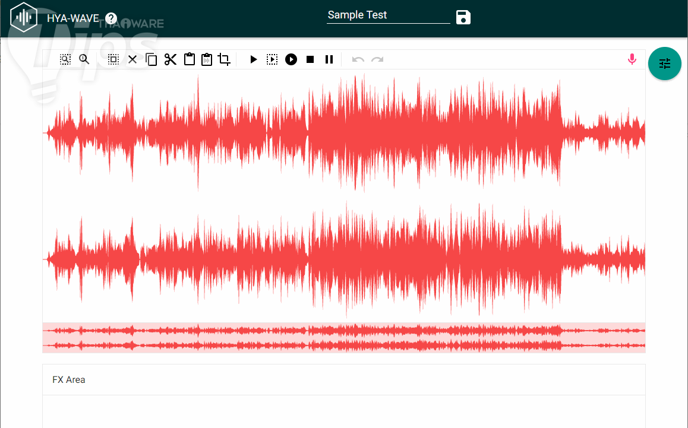Undo last edit arrow
This screenshot has width=688, height=428.
click(x=358, y=59)
